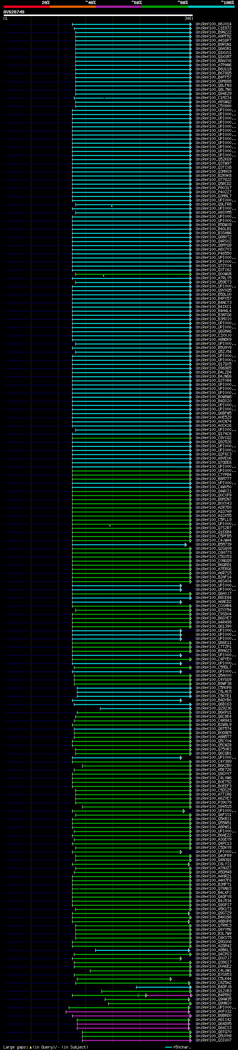Select hit label UniRef100_Q6AYJ7
Screen dimensions: 238x1050
coord(213,593)
